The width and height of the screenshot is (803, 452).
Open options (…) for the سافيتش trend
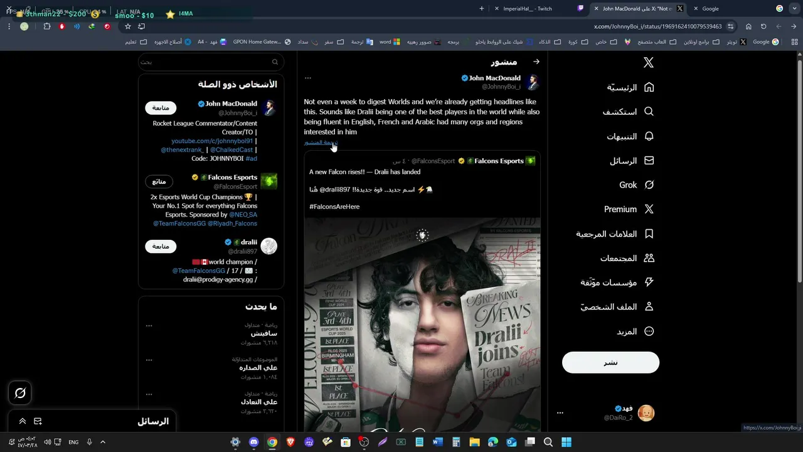pyautogui.click(x=149, y=326)
